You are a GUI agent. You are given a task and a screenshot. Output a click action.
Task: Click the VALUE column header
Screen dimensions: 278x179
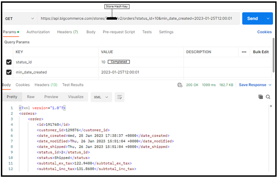[107, 52]
